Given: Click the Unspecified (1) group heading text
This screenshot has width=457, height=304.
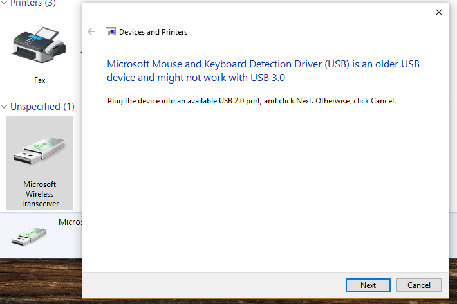Looking at the screenshot, I should [x=42, y=107].
